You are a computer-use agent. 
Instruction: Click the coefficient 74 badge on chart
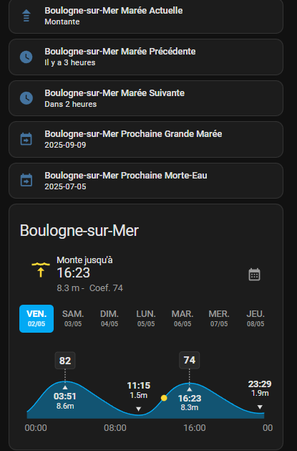point(190,360)
